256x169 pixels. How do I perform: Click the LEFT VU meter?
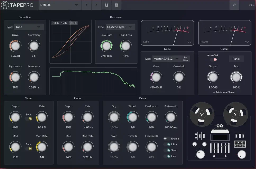167,33
